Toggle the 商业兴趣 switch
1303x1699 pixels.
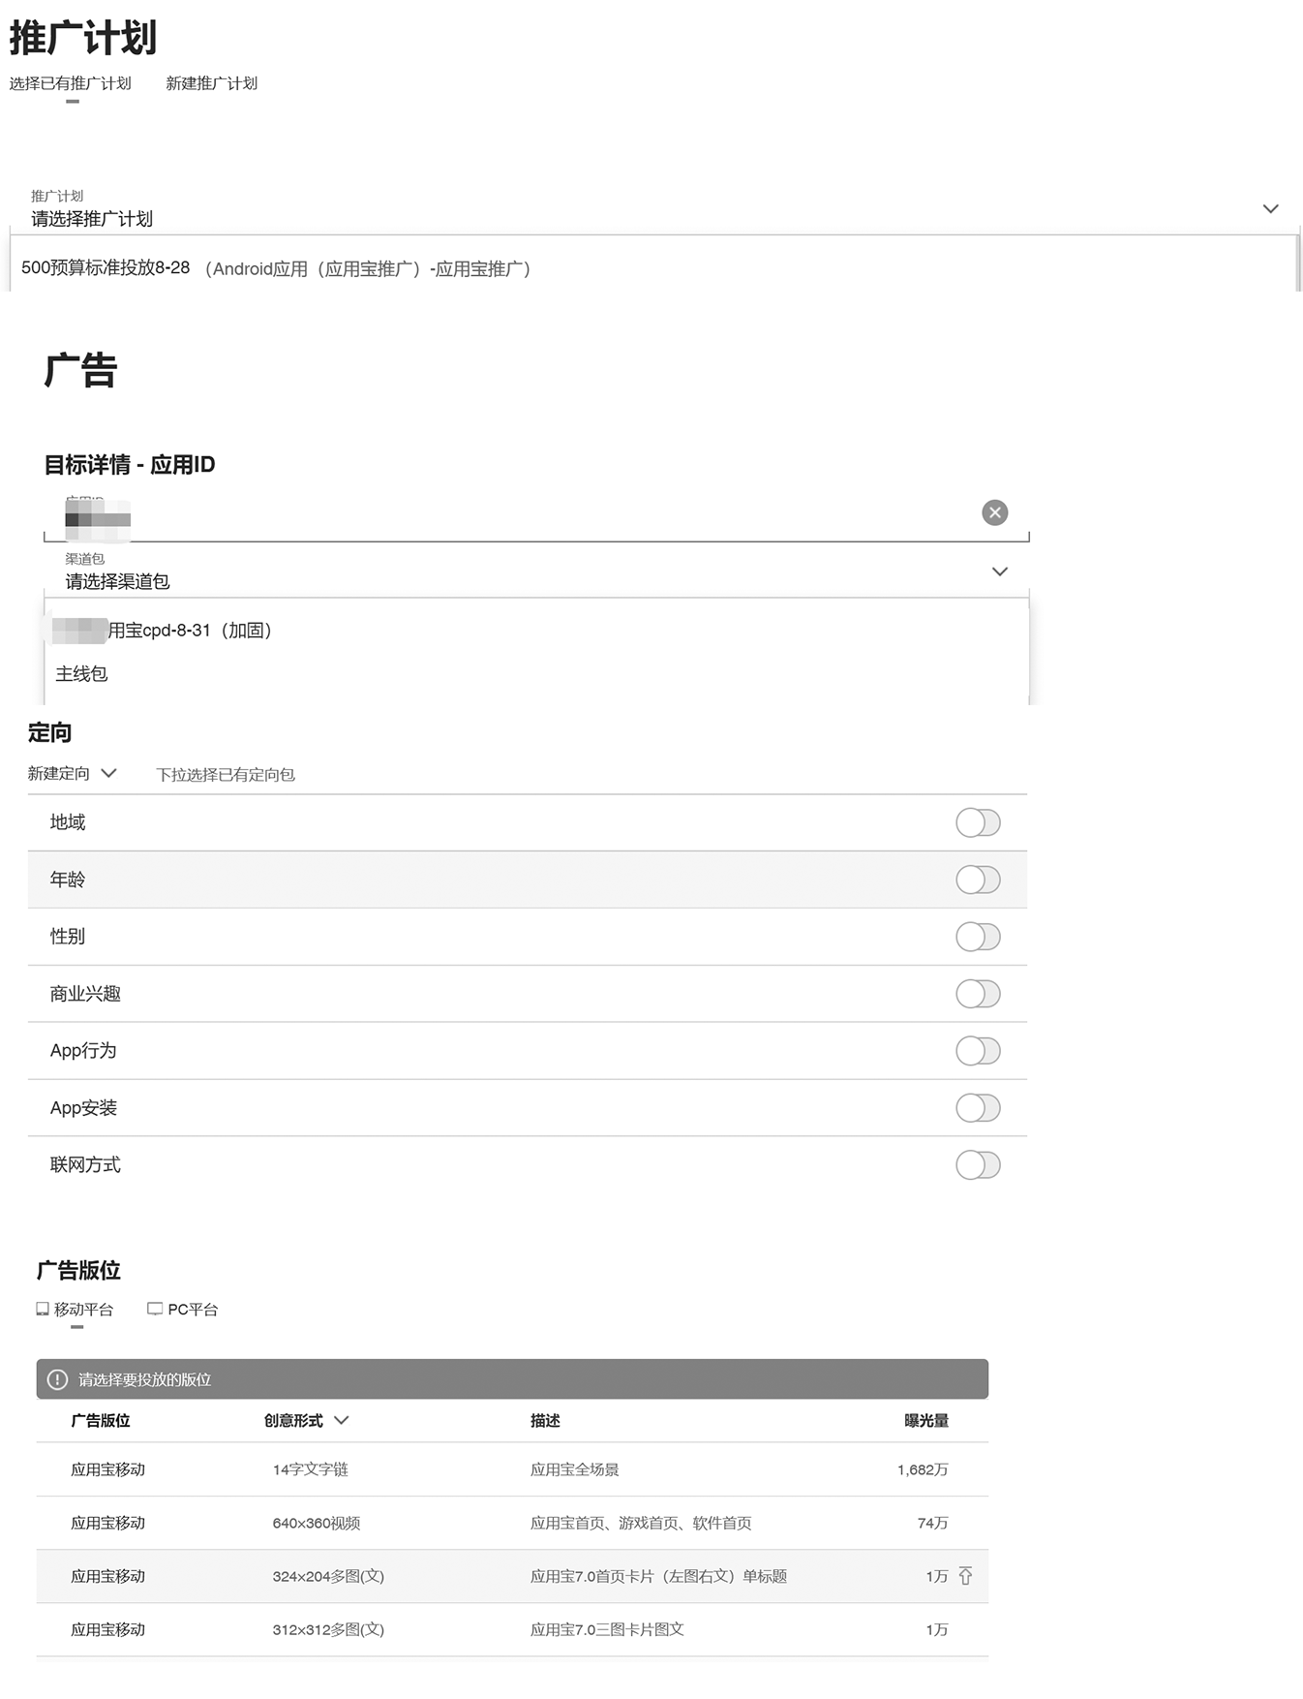(x=978, y=994)
